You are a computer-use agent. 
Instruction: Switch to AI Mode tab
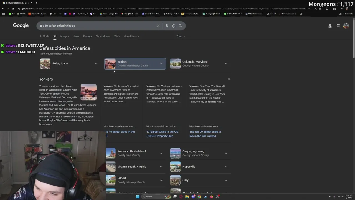44,36
